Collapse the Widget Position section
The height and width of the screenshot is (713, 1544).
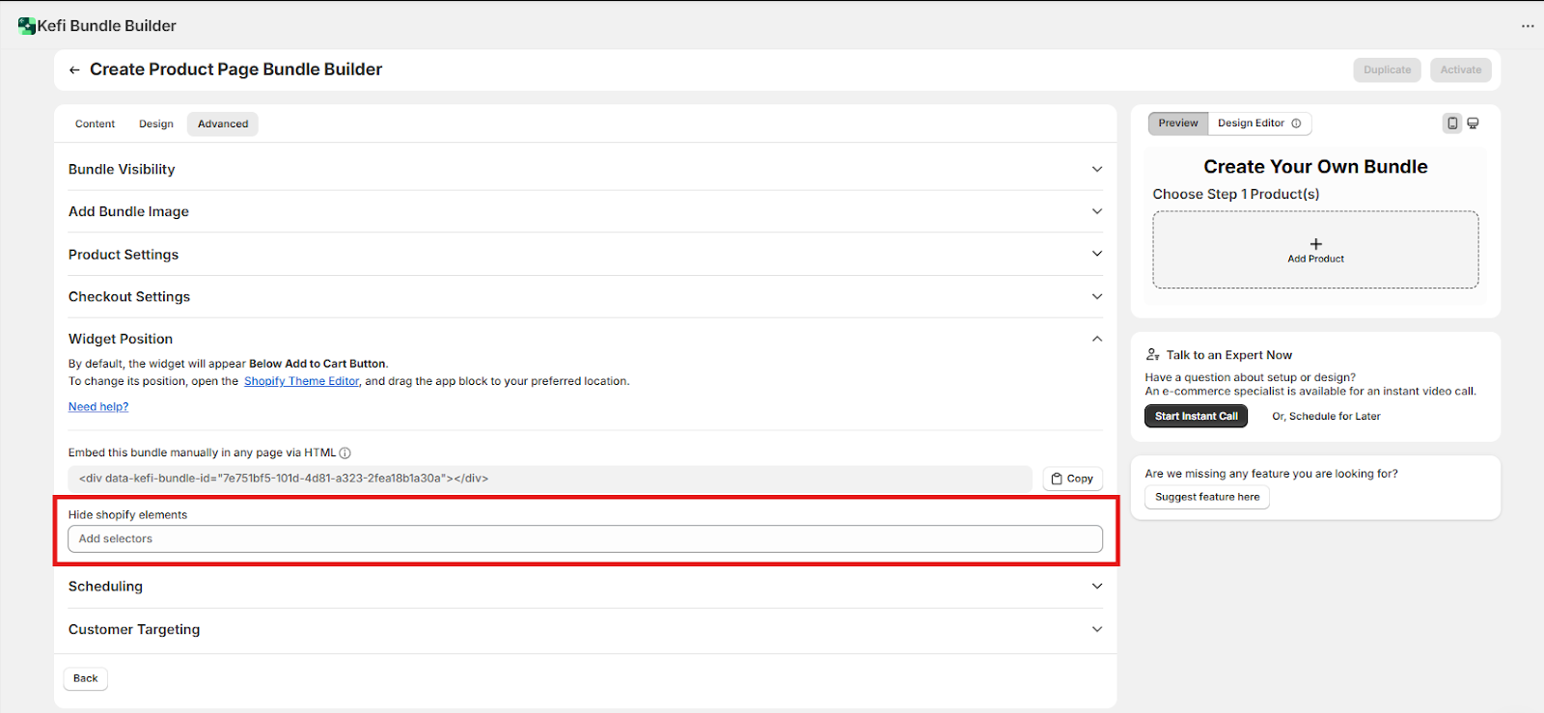pyautogui.click(x=1096, y=339)
